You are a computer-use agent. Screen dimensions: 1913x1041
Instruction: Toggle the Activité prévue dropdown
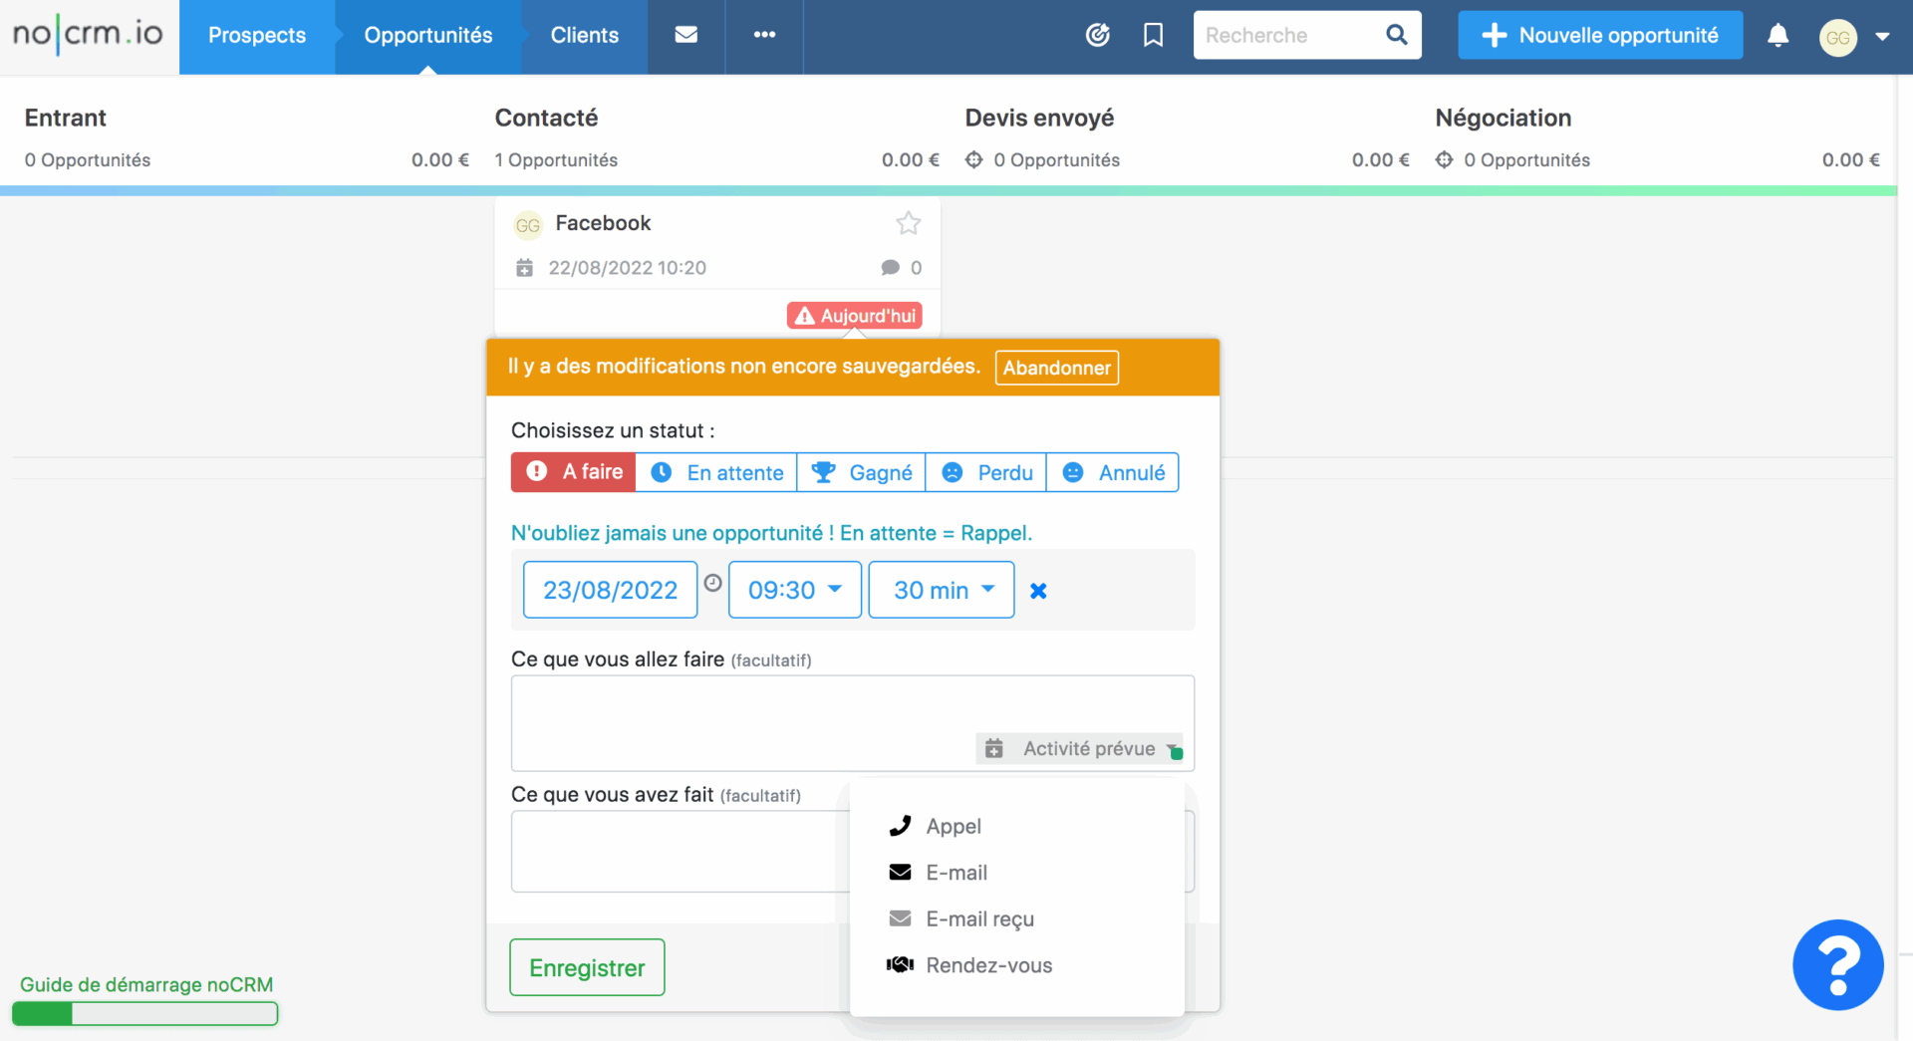click(1082, 748)
